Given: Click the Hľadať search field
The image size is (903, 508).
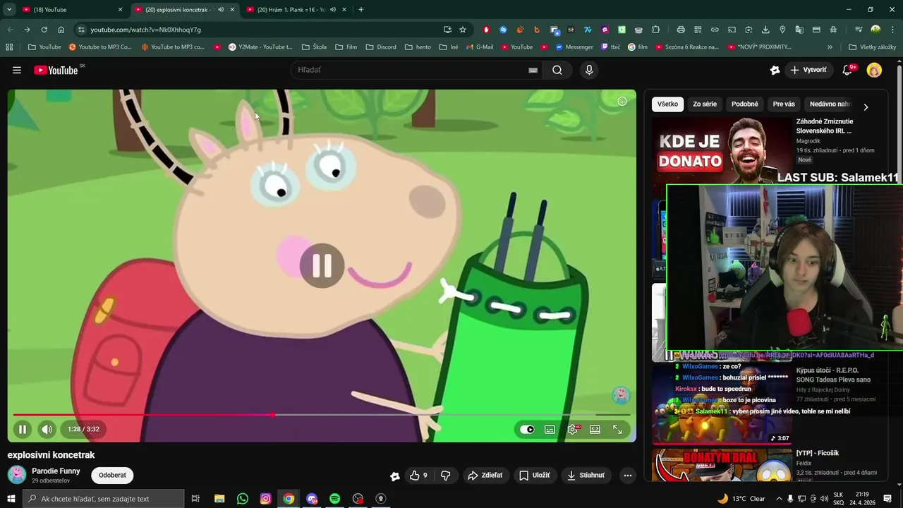Looking at the screenshot, I should coord(409,70).
